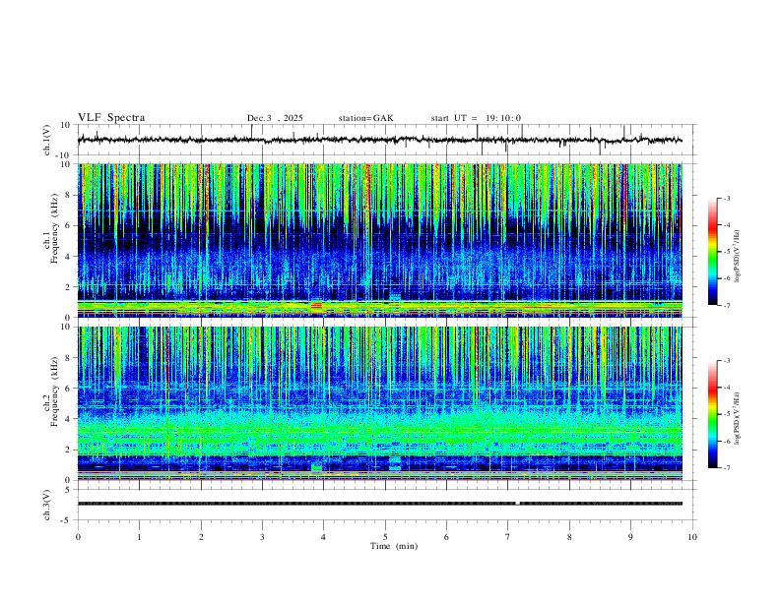Click time axis tick label "8"
780x602 pixels.
[x=569, y=537]
